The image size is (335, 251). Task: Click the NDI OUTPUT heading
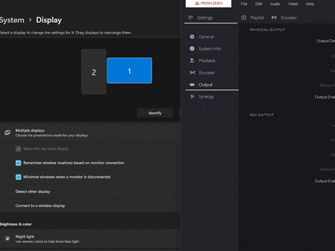click(262, 115)
